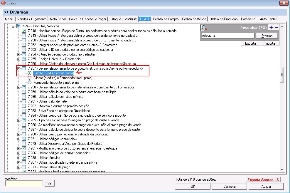Enable 7.262 Mantém o cursor na primeira posição
The height and width of the screenshot is (193, 290).
coord(24,106)
